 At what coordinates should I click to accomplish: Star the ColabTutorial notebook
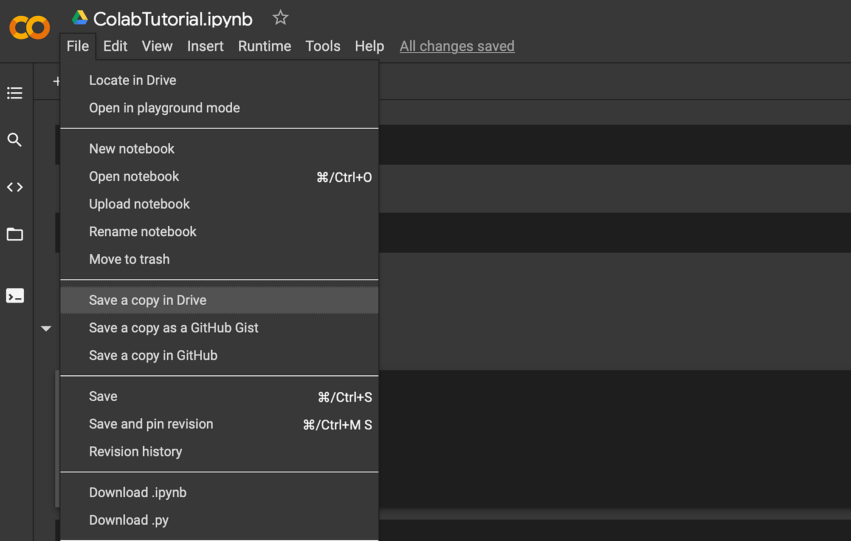(x=280, y=18)
